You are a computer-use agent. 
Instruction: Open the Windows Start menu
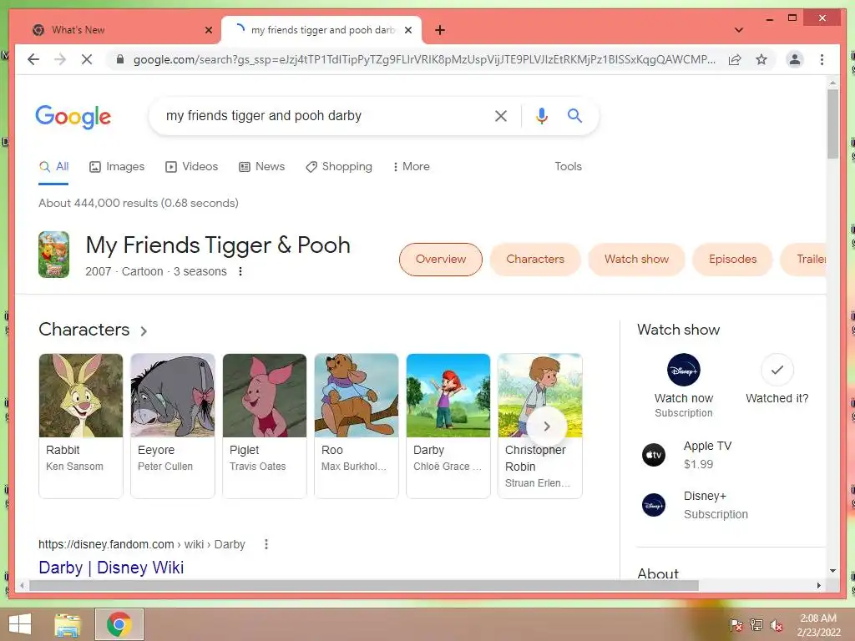(20, 624)
